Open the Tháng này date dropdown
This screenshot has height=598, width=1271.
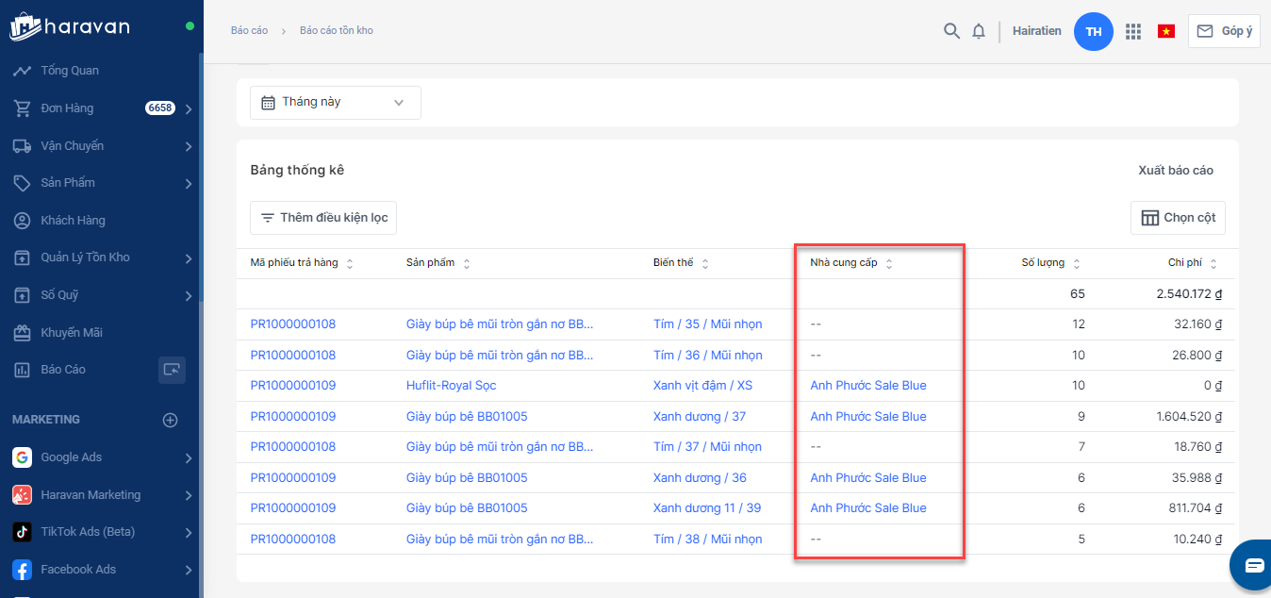(x=335, y=102)
